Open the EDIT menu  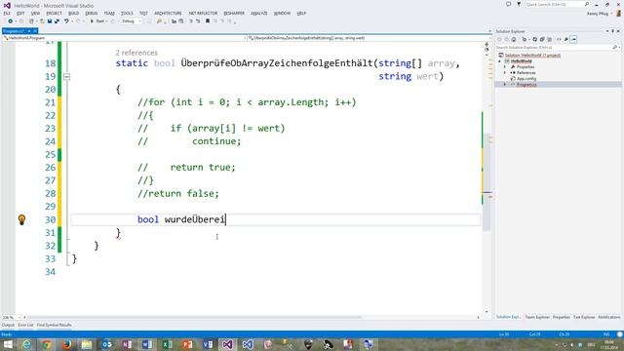(20, 13)
